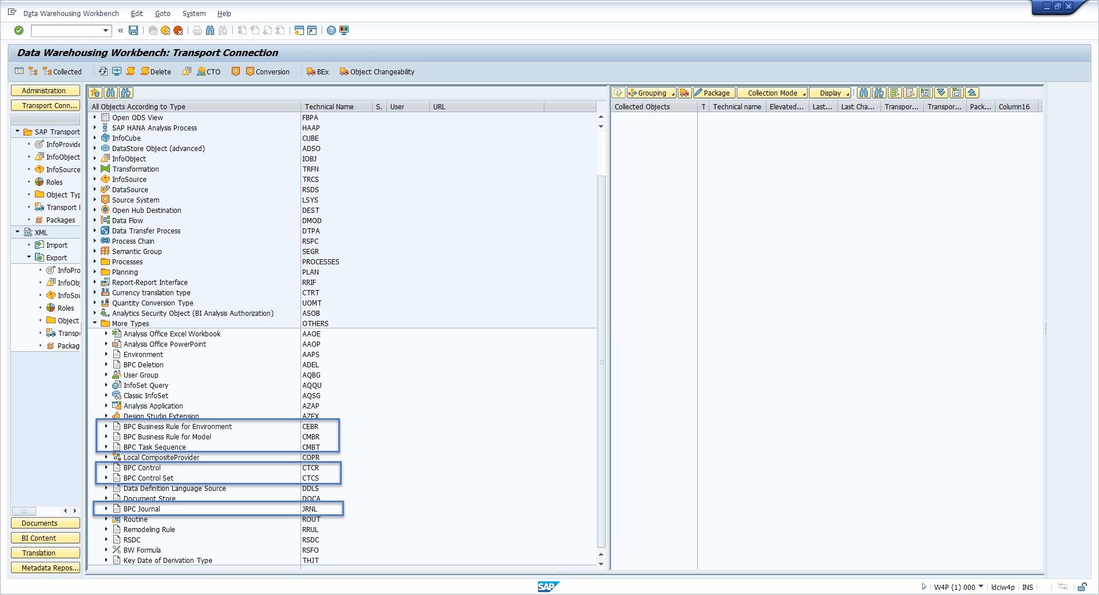
Task: Open the Display dropdown button
Action: pos(830,93)
